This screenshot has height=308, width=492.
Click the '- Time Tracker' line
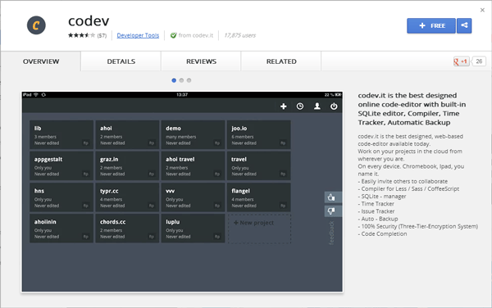376,204
